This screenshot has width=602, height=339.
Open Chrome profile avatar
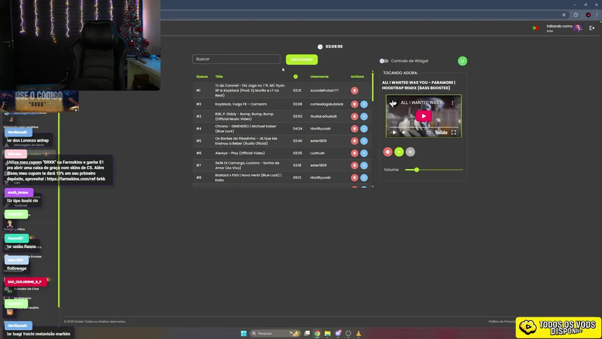coord(588,15)
